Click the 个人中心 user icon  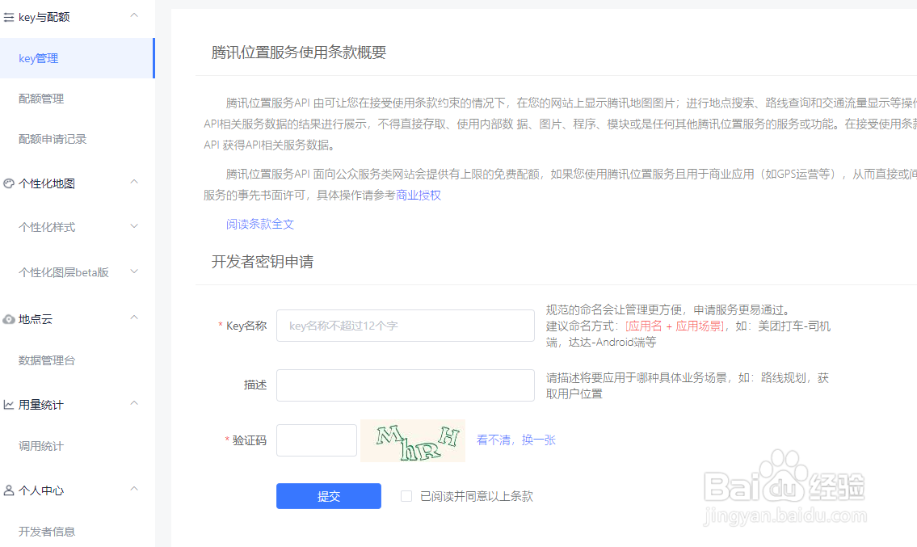point(9,490)
